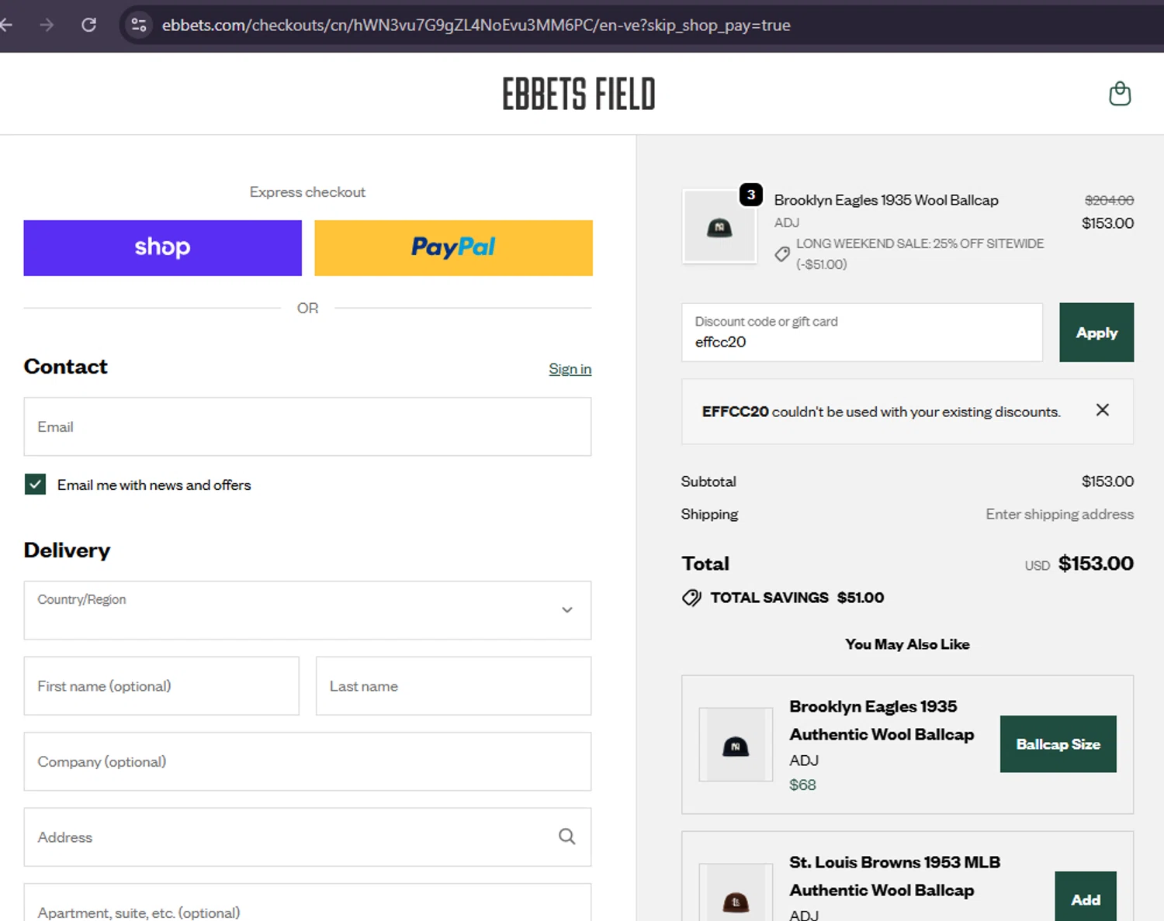
Task: Reload the page with refresh icon
Action: click(x=88, y=25)
